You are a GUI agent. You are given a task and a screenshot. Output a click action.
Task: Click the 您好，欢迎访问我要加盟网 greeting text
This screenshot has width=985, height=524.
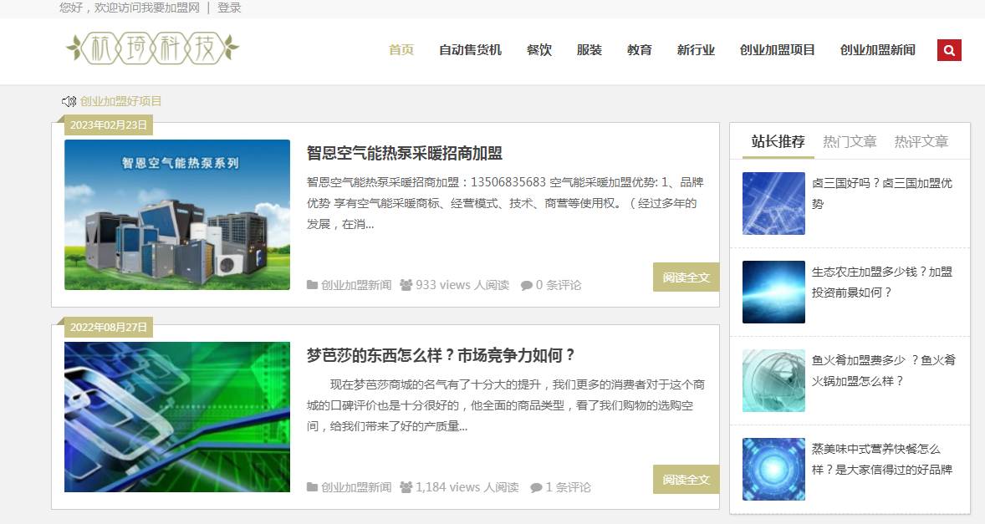pyautogui.click(x=130, y=8)
